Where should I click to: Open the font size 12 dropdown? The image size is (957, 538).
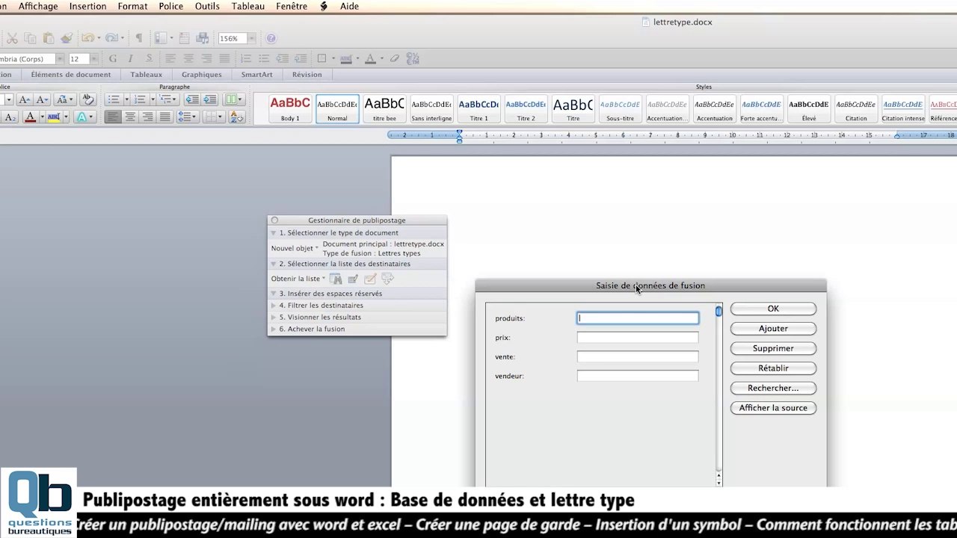tap(93, 58)
